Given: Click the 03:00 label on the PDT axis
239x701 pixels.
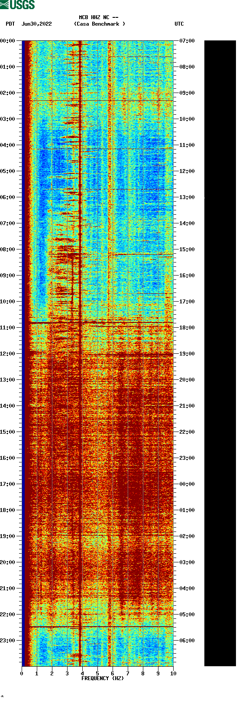Looking at the screenshot, I should (x=7, y=119).
